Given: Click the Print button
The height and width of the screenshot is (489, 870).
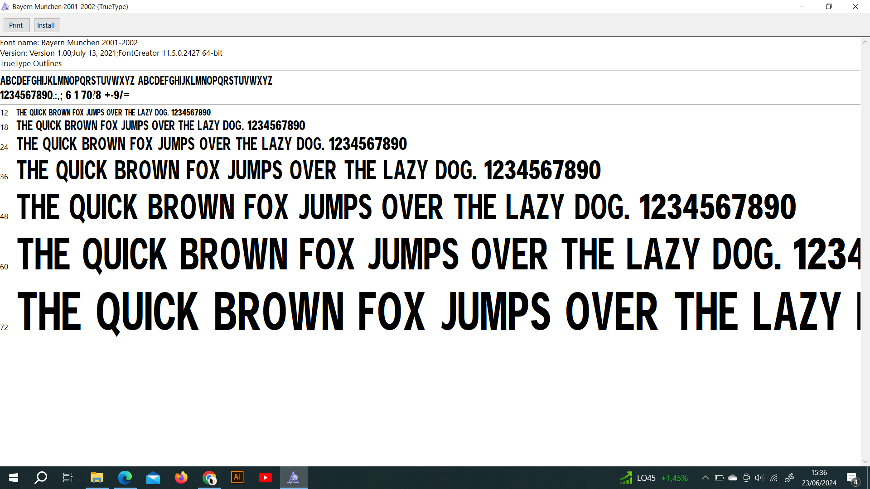Looking at the screenshot, I should tap(16, 25).
